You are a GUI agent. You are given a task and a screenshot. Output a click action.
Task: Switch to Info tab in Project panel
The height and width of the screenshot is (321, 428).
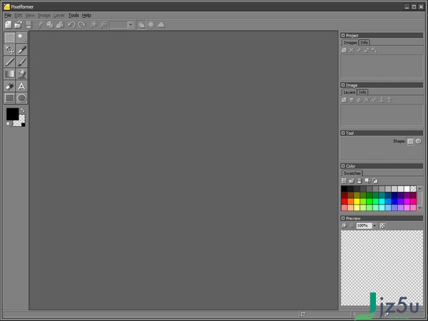(x=364, y=43)
